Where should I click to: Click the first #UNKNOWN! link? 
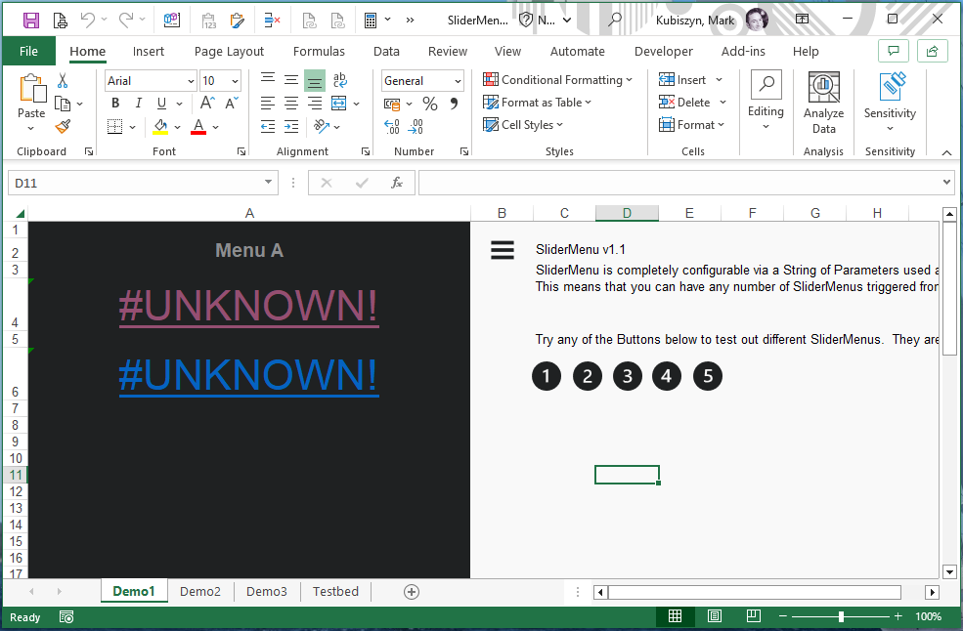(x=248, y=307)
